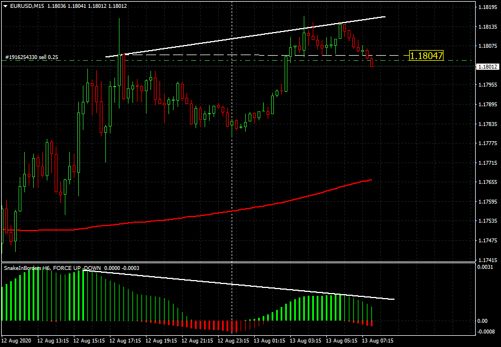Viewport: 501px width, 347px height.
Task: Click the 1.17595 price axis label
Action: click(487, 202)
